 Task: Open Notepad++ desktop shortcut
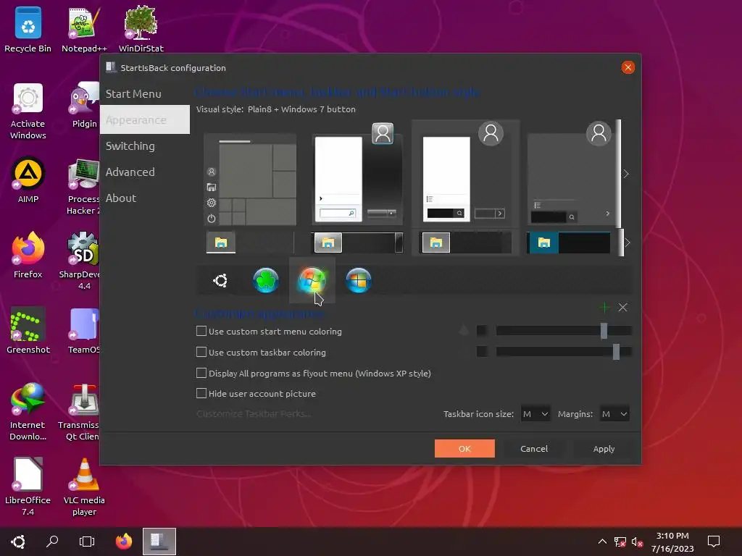(84, 29)
